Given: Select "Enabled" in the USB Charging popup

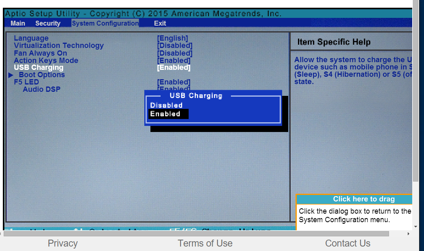Looking at the screenshot, I should [165, 114].
